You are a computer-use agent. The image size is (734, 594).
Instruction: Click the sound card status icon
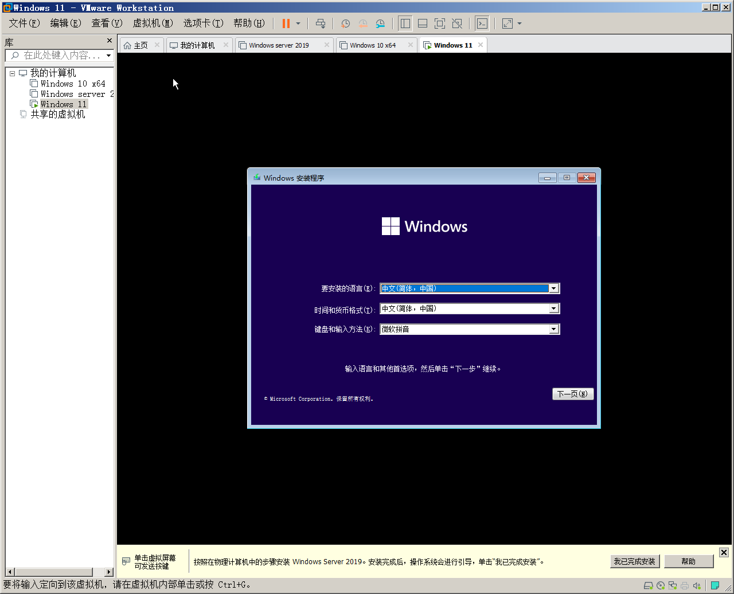tap(697, 585)
